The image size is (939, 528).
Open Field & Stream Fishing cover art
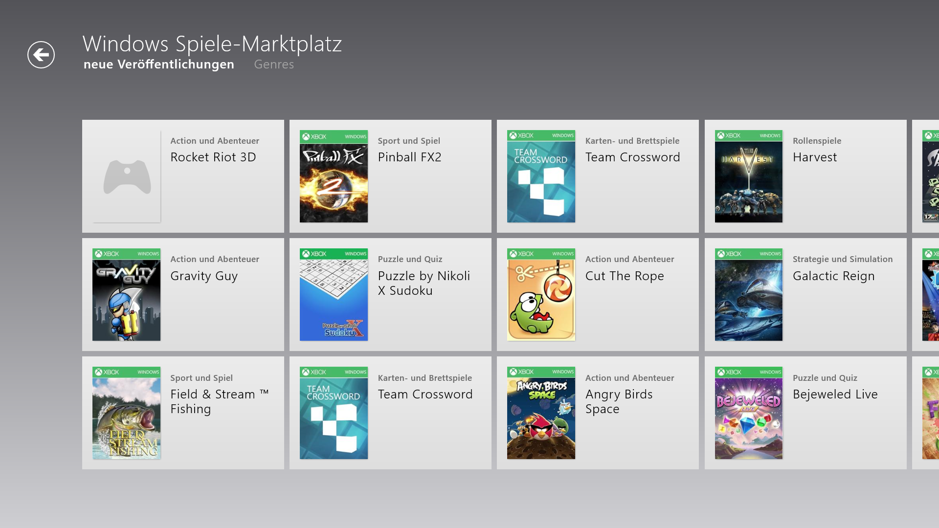[x=127, y=413]
